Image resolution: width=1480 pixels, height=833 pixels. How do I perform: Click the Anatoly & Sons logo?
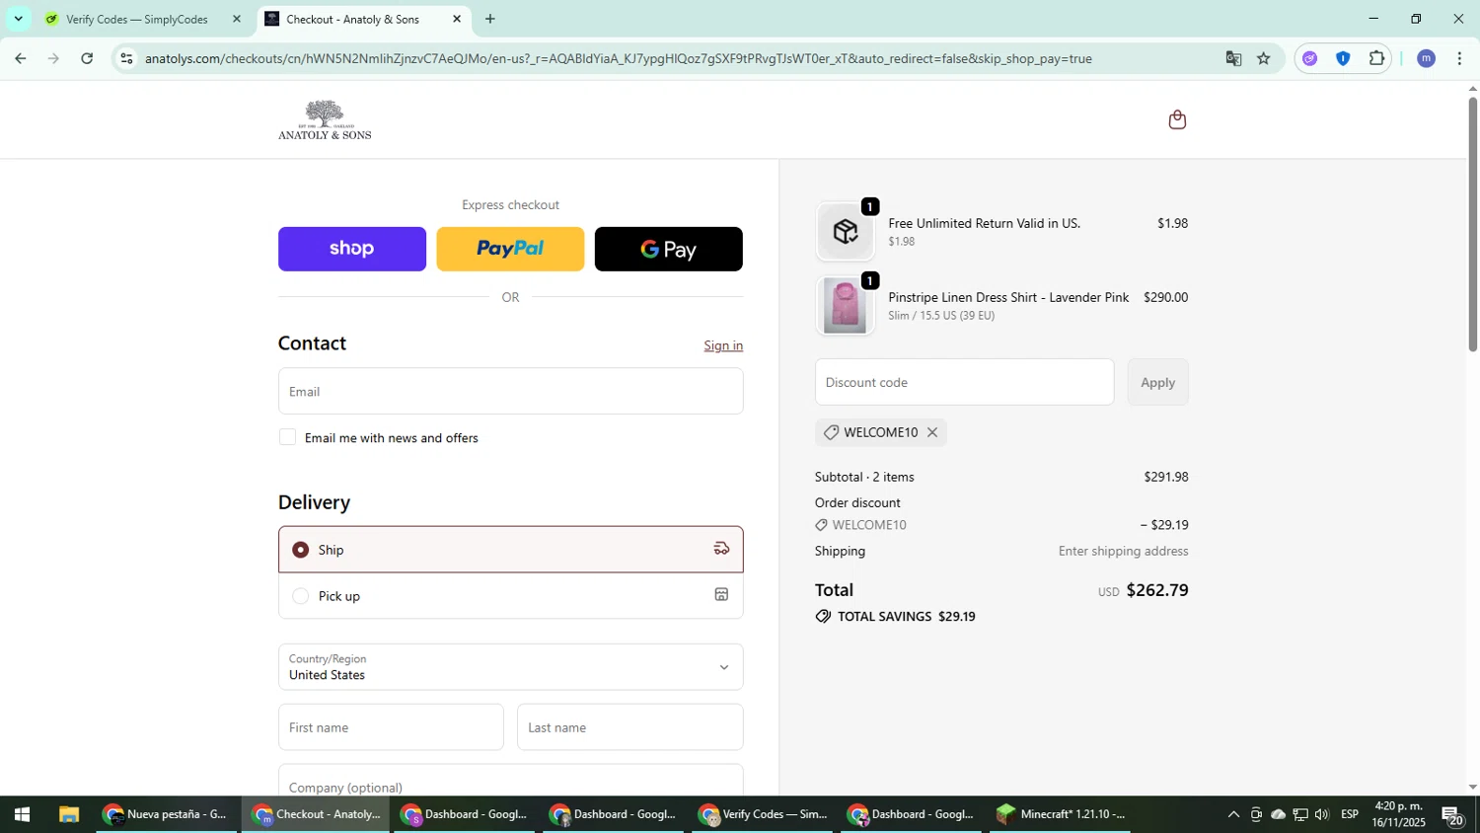tap(325, 119)
